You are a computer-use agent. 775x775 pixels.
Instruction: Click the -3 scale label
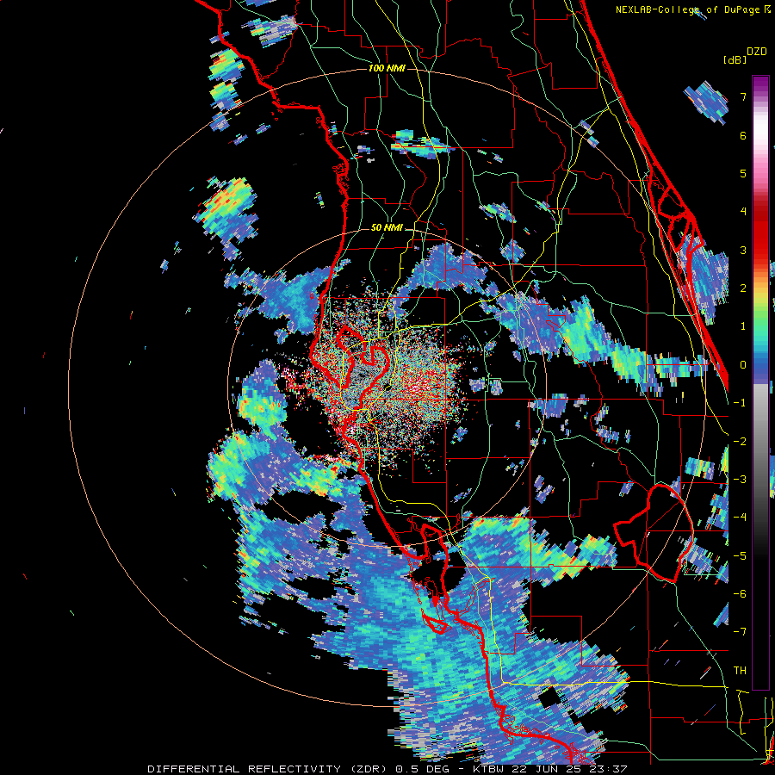point(740,480)
